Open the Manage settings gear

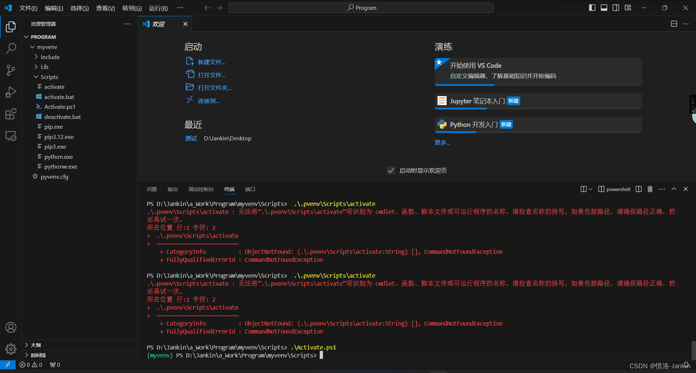tap(11, 349)
